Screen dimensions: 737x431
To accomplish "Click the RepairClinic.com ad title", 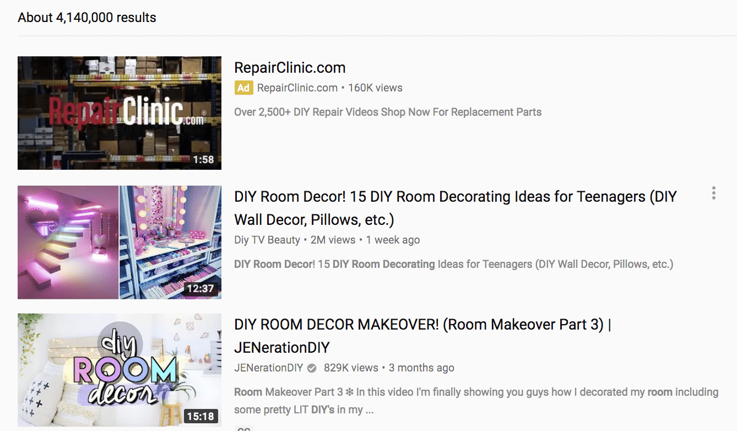I will pos(290,68).
